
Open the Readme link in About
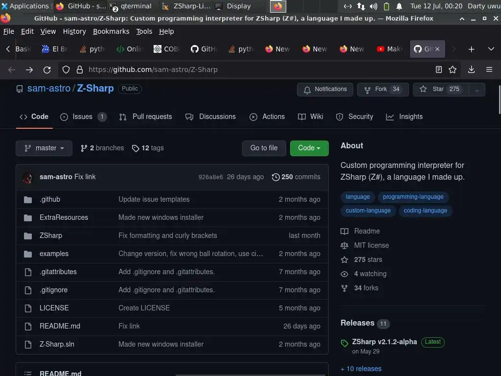tap(361, 231)
